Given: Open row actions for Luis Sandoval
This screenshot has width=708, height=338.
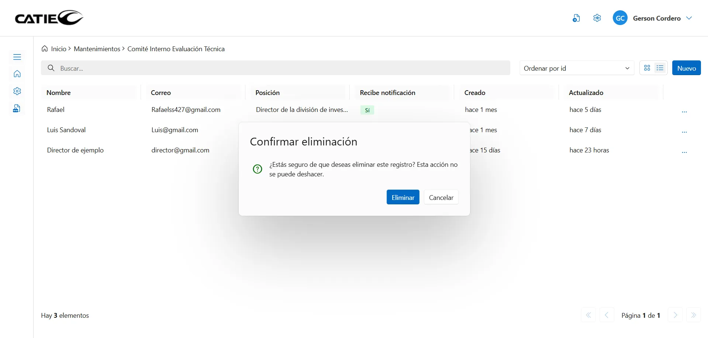Looking at the screenshot, I should point(684,131).
